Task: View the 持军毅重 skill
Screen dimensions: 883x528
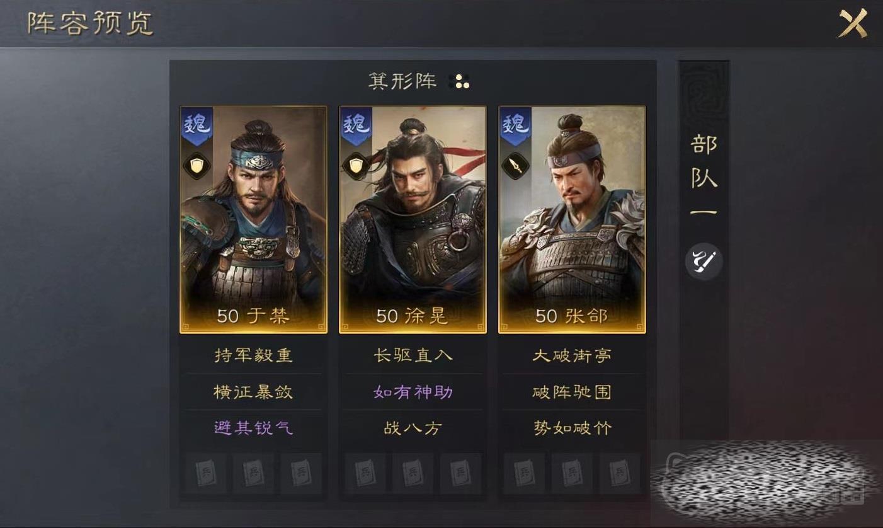Action: [x=253, y=355]
